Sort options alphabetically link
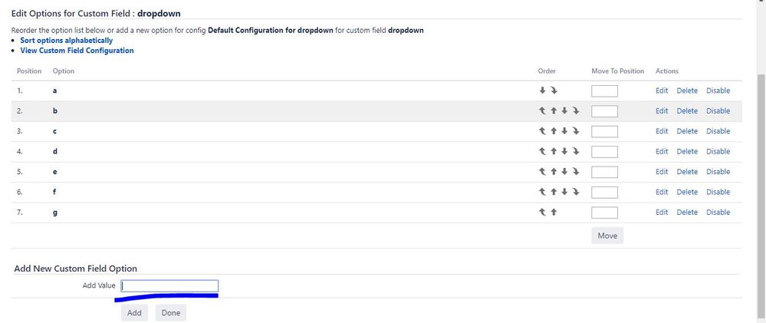 pos(67,41)
